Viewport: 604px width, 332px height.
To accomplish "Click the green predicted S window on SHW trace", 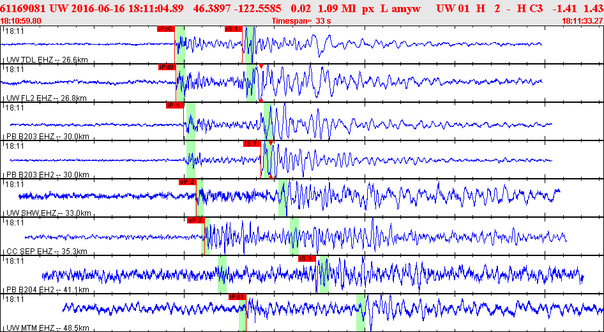I will click(x=283, y=197).
